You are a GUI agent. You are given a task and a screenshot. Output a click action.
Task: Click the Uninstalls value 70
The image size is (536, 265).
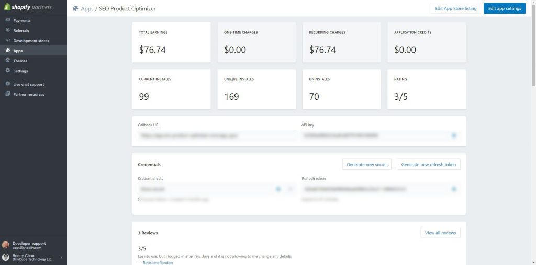(x=314, y=97)
